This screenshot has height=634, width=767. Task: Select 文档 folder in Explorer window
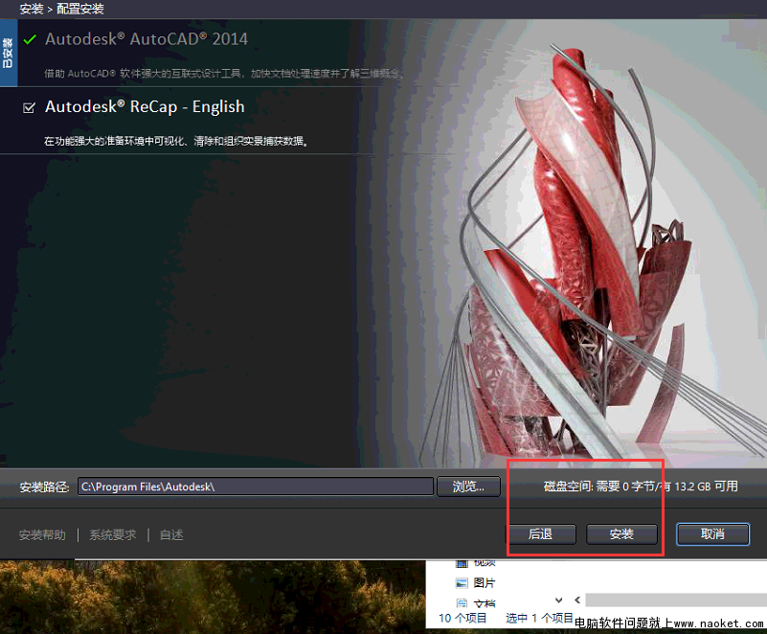[485, 603]
